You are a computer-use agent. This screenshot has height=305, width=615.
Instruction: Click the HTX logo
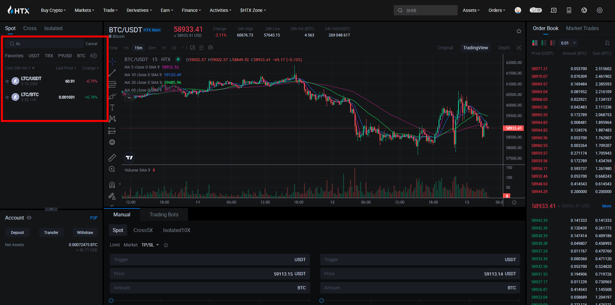[x=19, y=10]
